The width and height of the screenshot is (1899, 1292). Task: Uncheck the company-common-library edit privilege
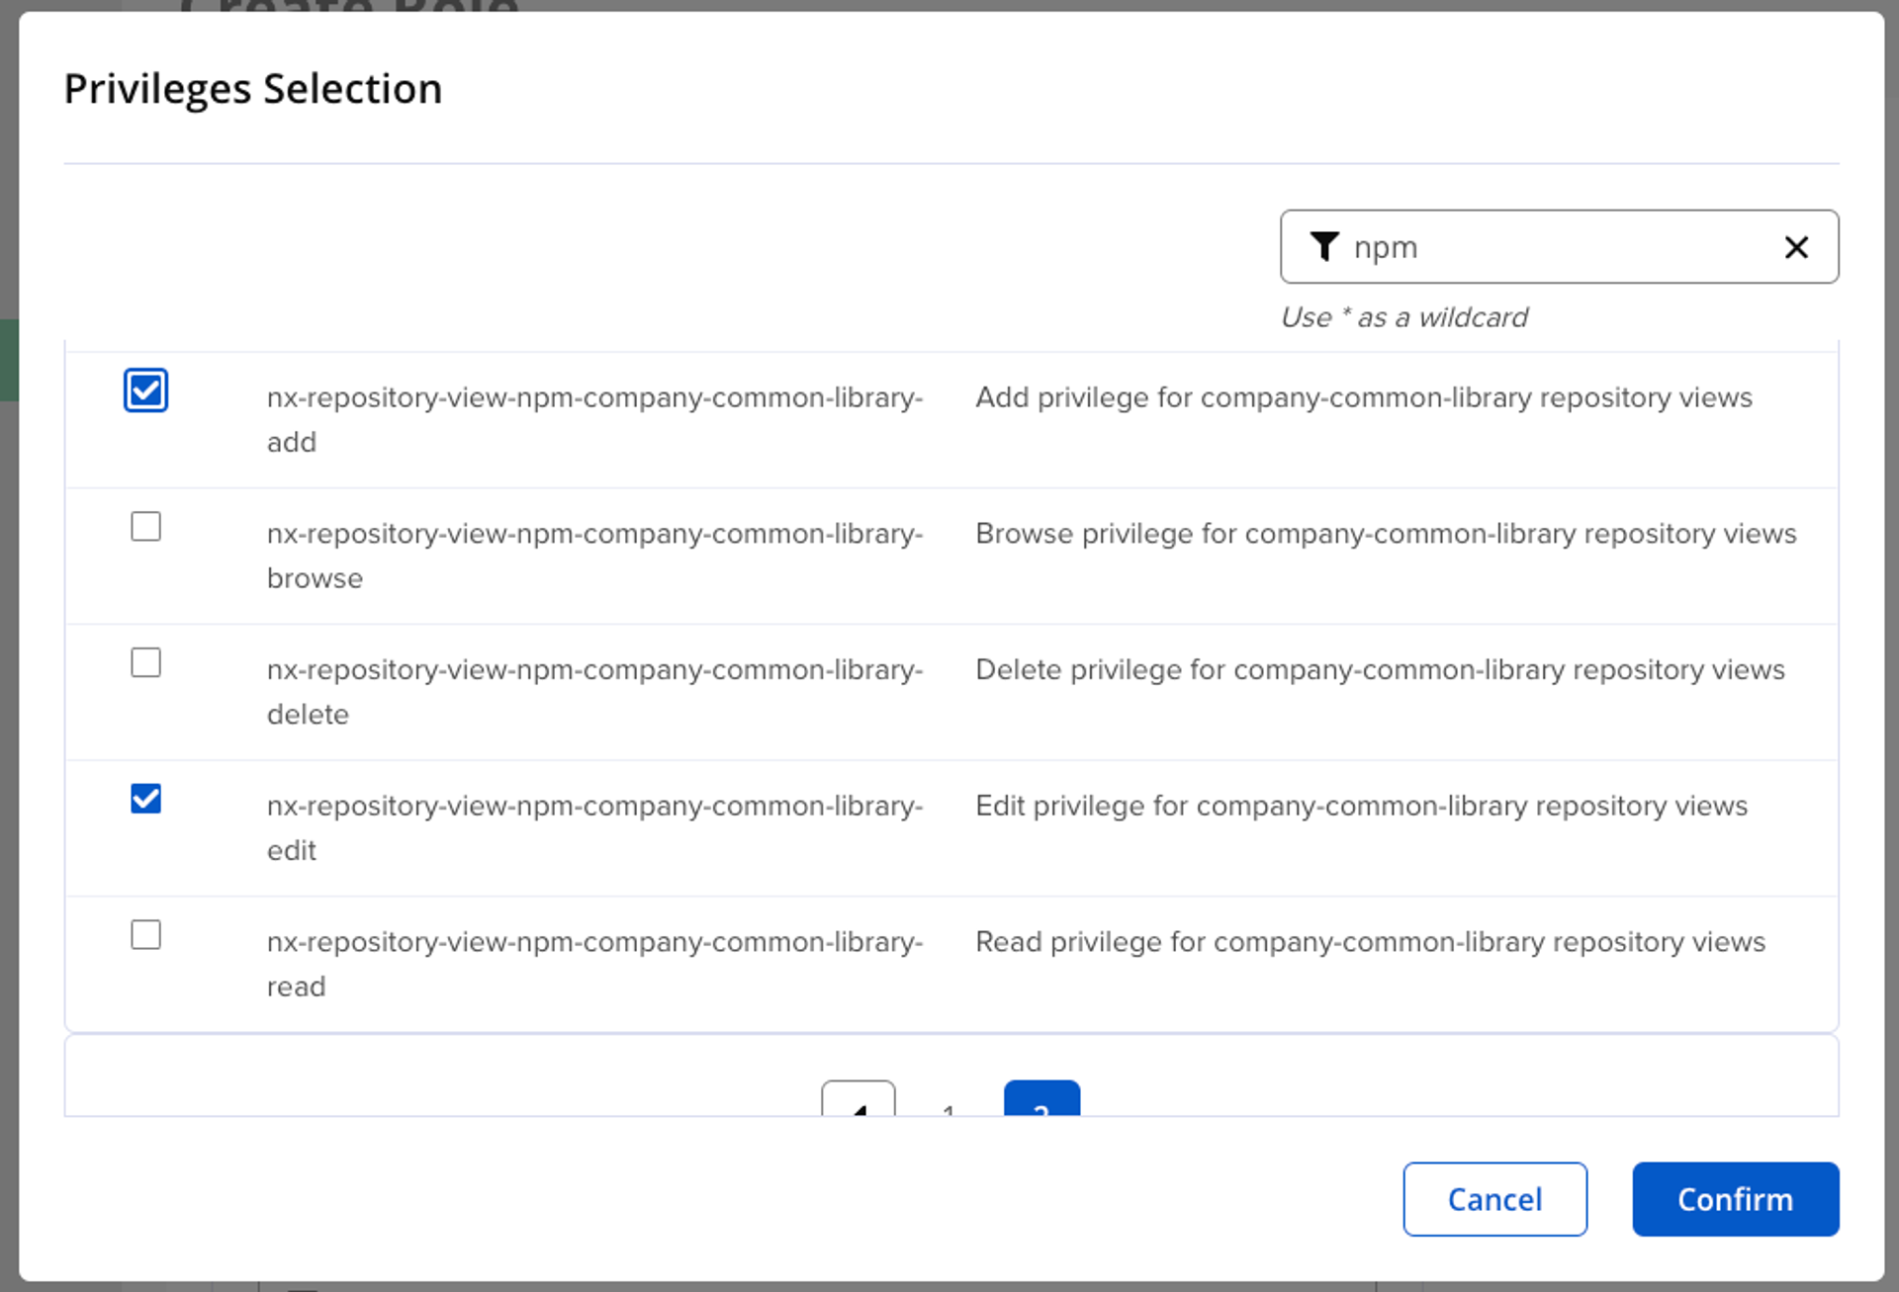(x=145, y=799)
